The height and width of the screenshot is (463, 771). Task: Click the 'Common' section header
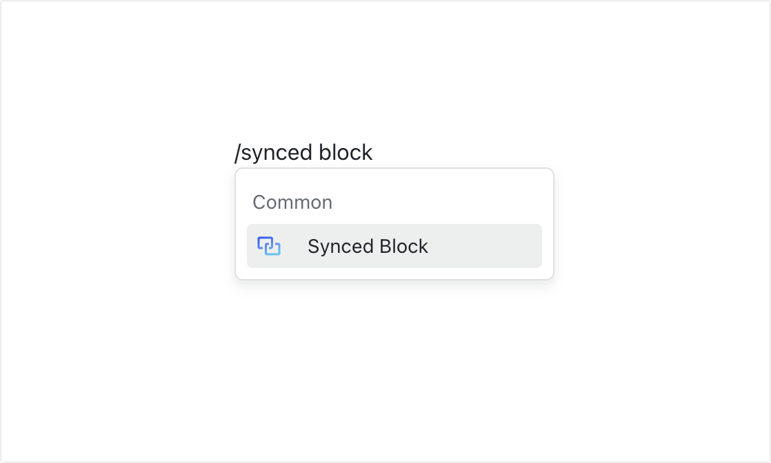(x=292, y=202)
